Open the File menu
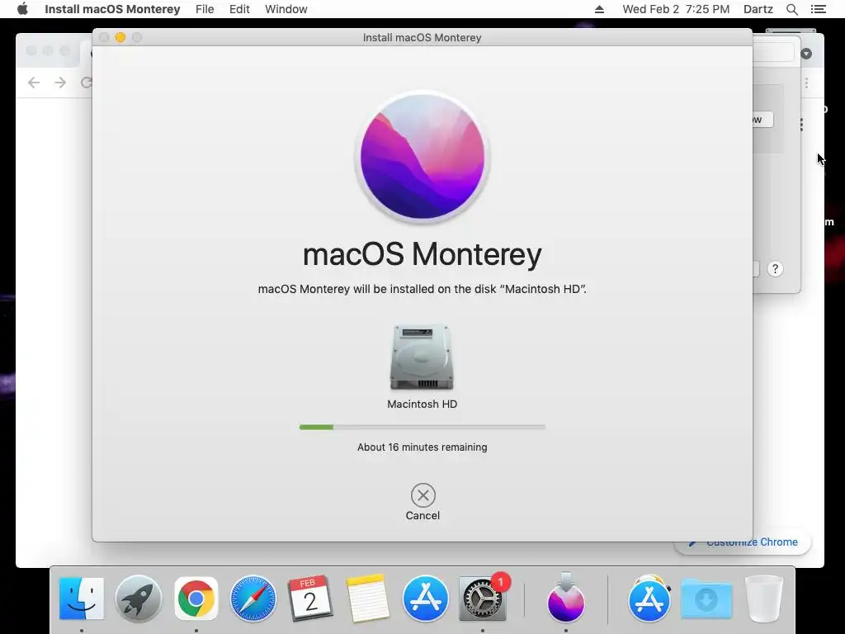Image resolution: width=845 pixels, height=634 pixels. [x=205, y=9]
